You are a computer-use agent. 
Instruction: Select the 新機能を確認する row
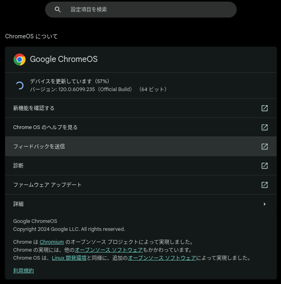tap(141, 108)
